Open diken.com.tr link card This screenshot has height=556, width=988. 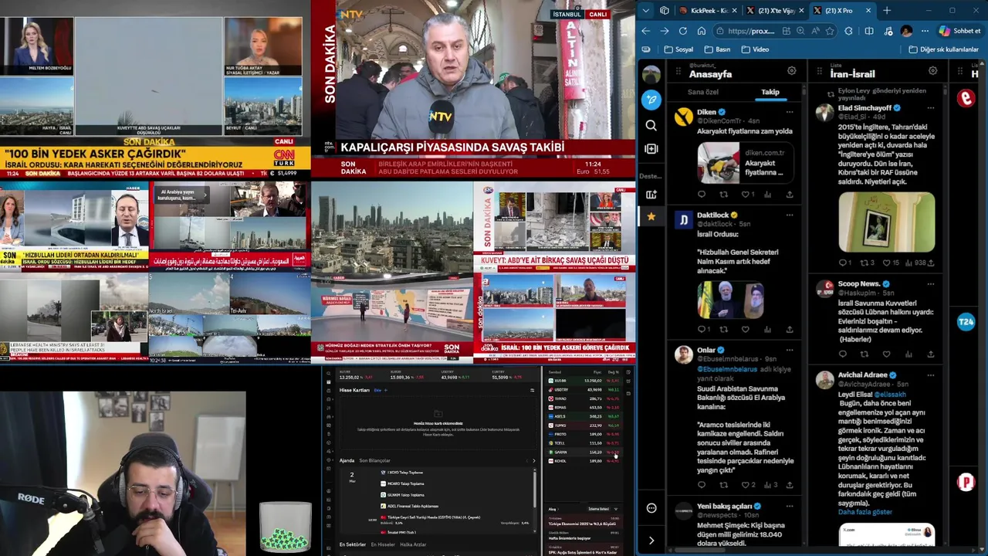[x=745, y=162]
